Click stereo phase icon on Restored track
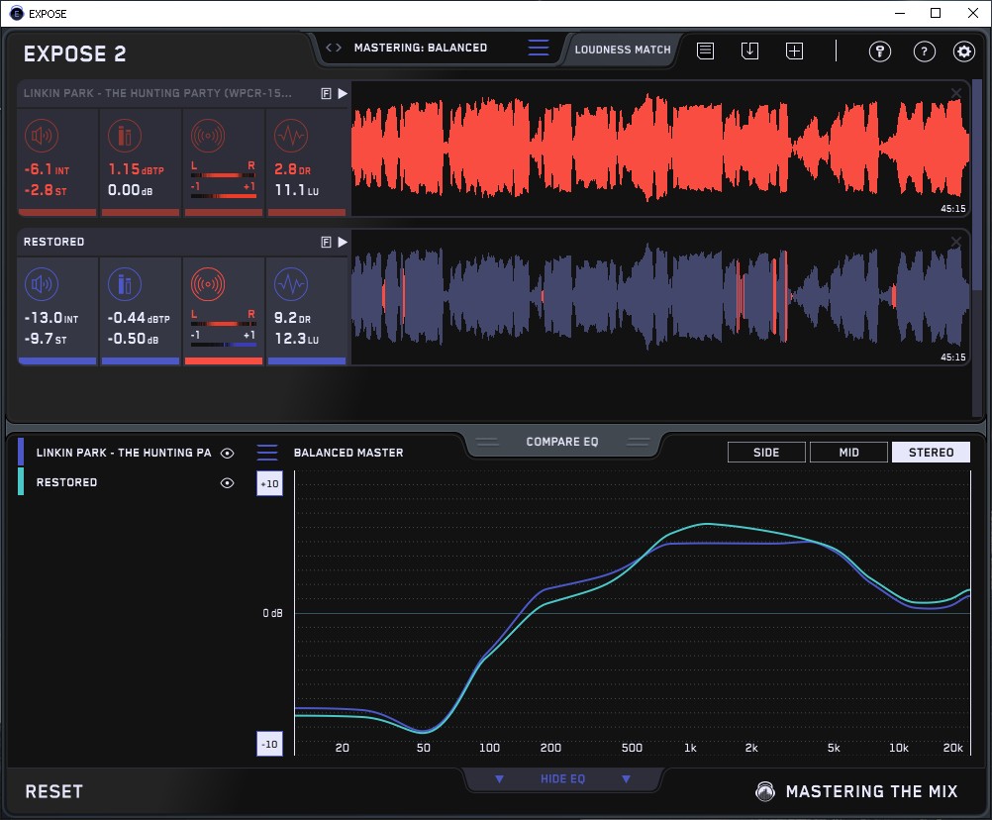Image resolution: width=992 pixels, height=820 pixels. [x=208, y=284]
